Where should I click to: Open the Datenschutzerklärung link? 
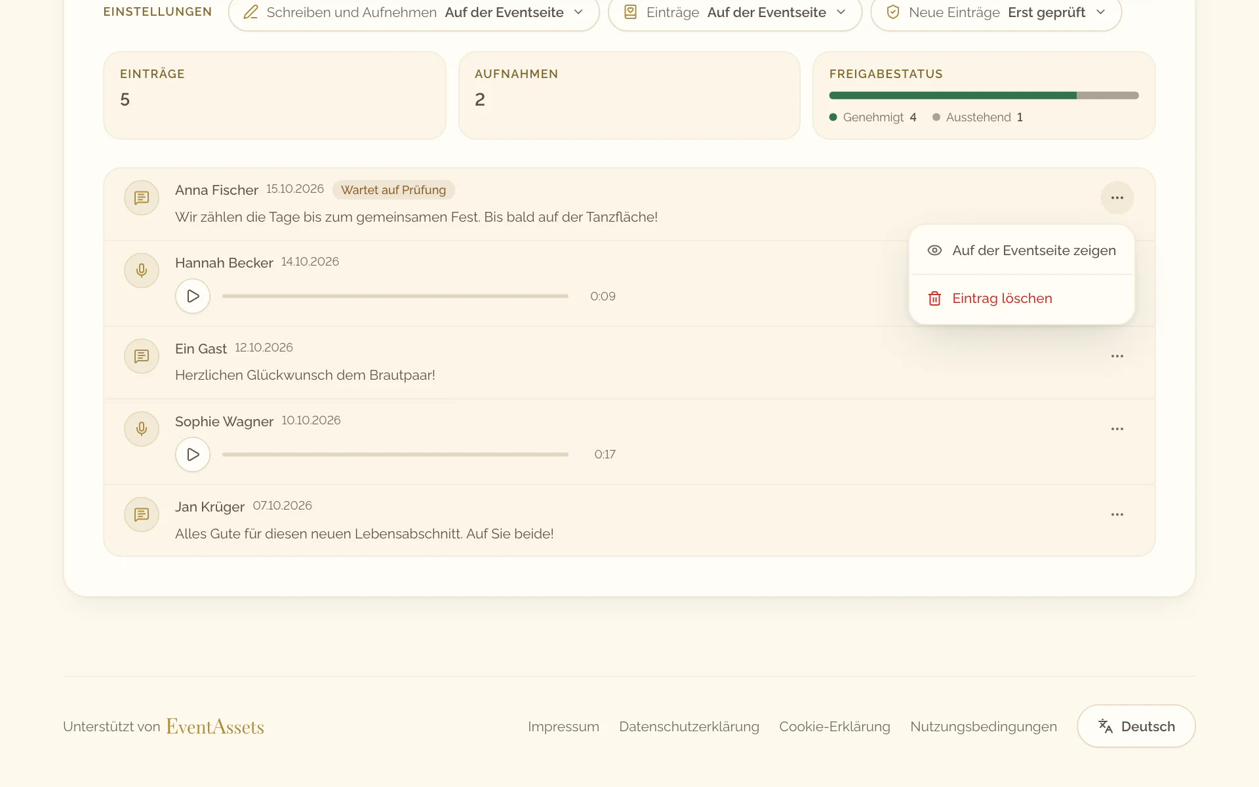point(689,727)
